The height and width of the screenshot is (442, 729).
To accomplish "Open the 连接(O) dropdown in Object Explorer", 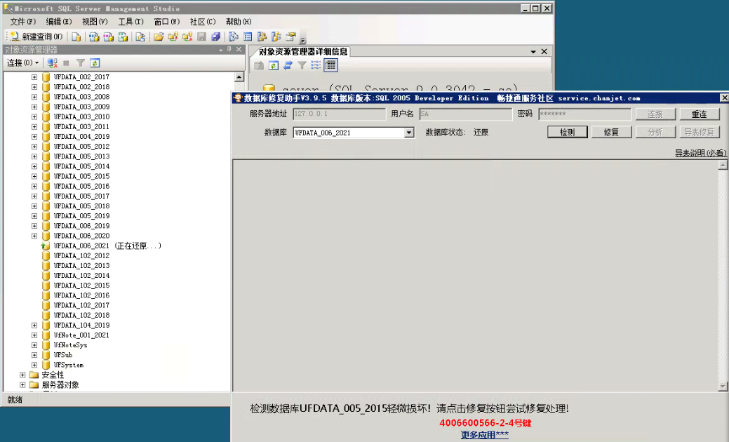I will [x=22, y=62].
